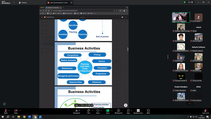Open the options circle on the shared screen tab
This screenshot has width=211, height=119.
72,3
